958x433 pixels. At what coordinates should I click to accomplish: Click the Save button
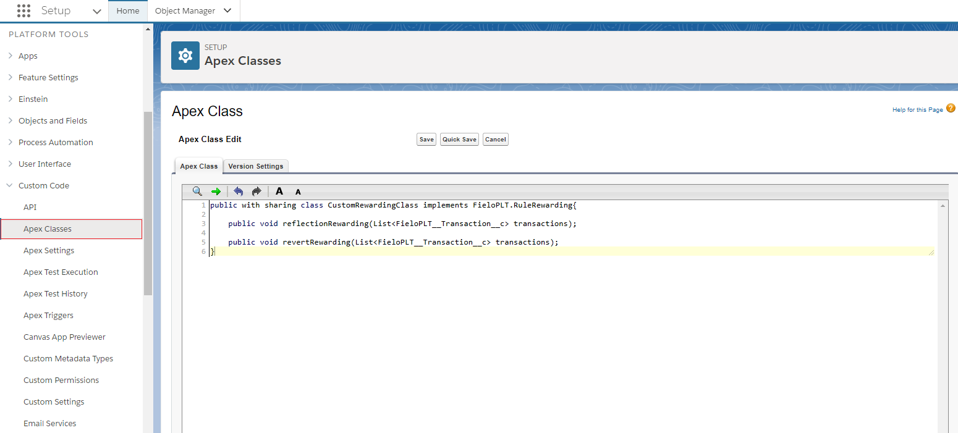click(426, 140)
